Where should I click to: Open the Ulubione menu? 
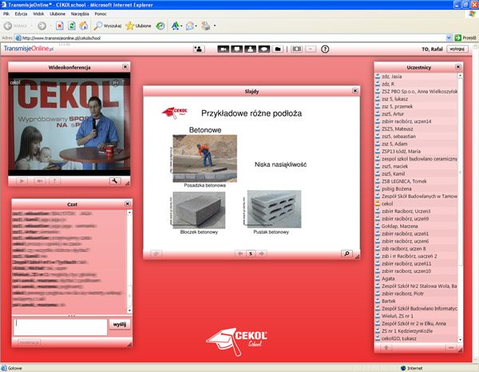tap(57, 14)
